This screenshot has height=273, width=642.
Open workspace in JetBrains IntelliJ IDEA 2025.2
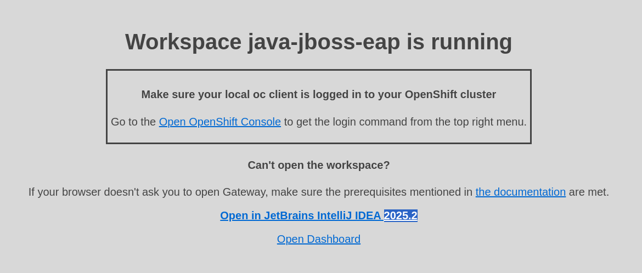click(319, 215)
